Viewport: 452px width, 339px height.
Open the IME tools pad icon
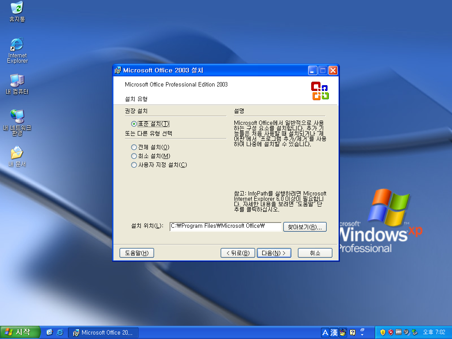[x=343, y=333]
